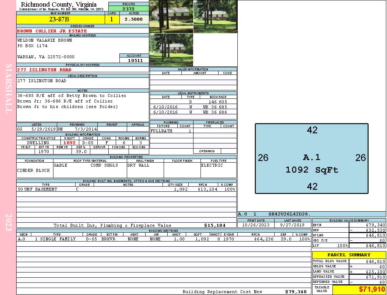
Task: Click the account number 10511 field
Action: [x=134, y=60]
